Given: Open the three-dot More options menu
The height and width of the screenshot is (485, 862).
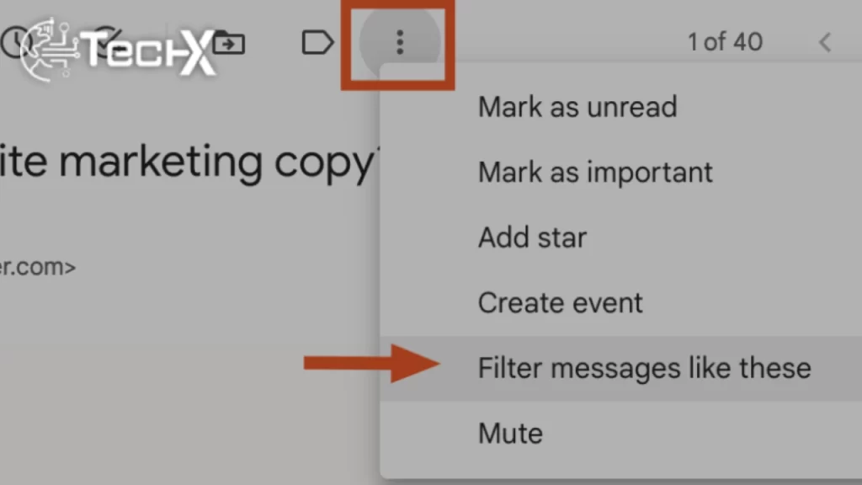Looking at the screenshot, I should point(399,44).
